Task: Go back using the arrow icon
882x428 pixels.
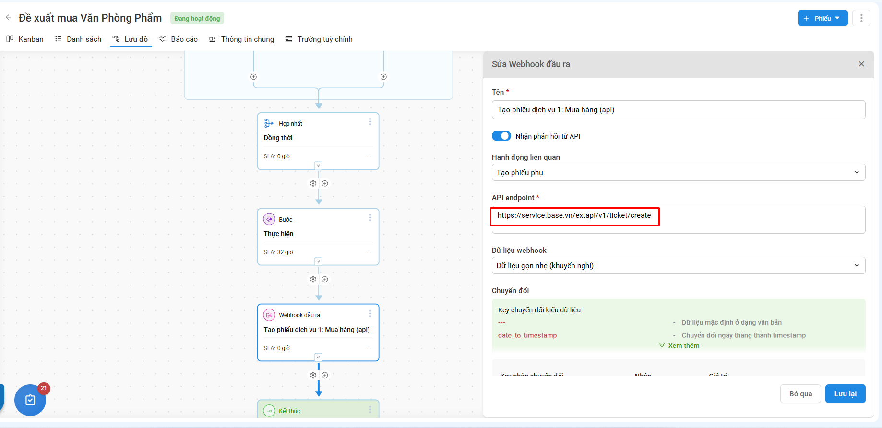Action: tap(9, 17)
